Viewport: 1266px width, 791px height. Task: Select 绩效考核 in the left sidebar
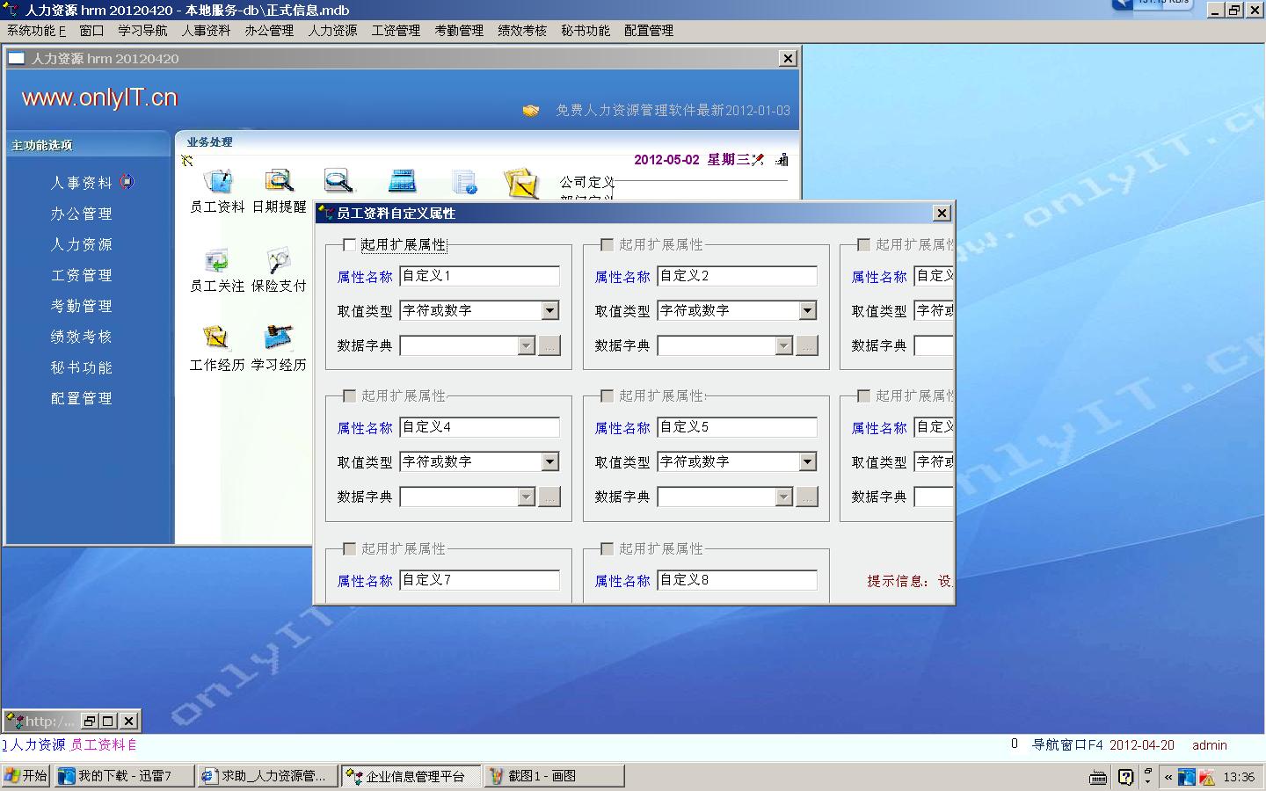82,337
